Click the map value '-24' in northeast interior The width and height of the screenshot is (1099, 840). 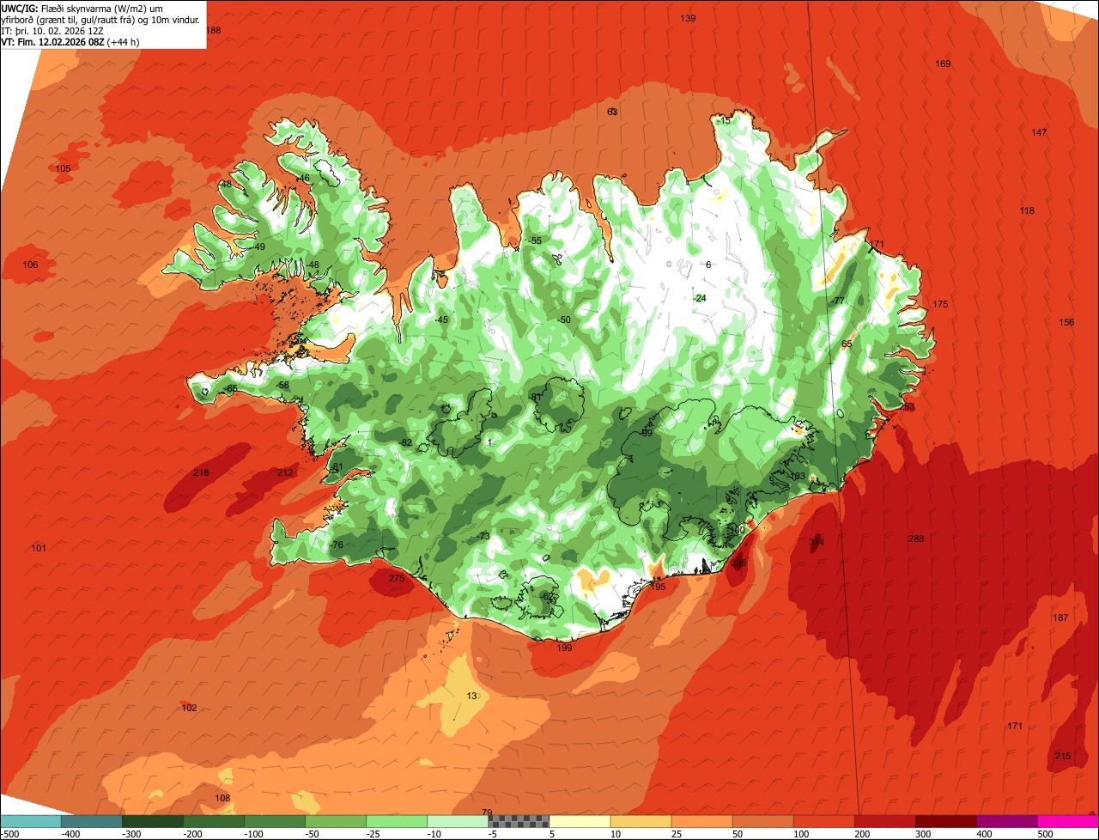[700, 298]
